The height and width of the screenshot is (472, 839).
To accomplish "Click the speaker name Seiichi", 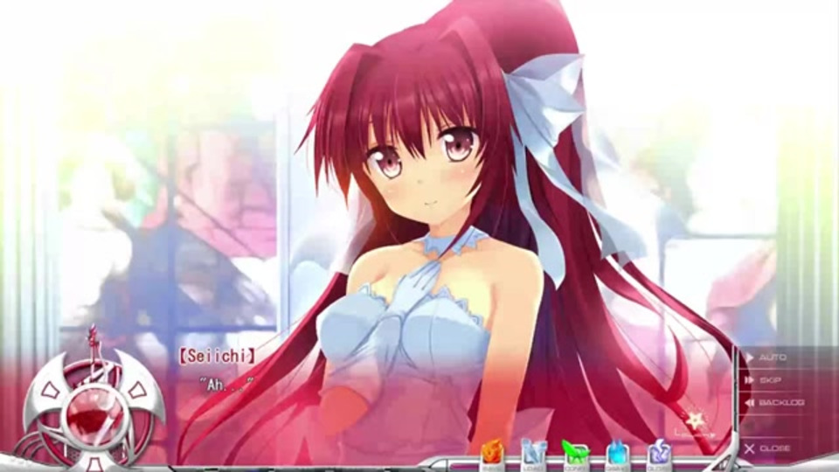I will click(x=218, y=356).
